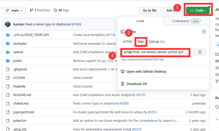219x131 pixels.
Task: Open the public folder
Action: point(18,61)
